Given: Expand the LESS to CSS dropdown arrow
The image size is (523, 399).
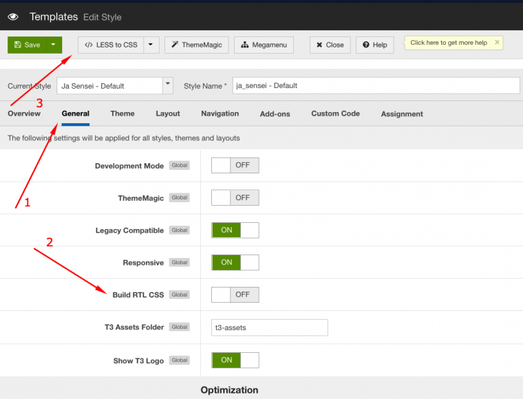Looking at the screenshot, I should click(x=151, y=45).
